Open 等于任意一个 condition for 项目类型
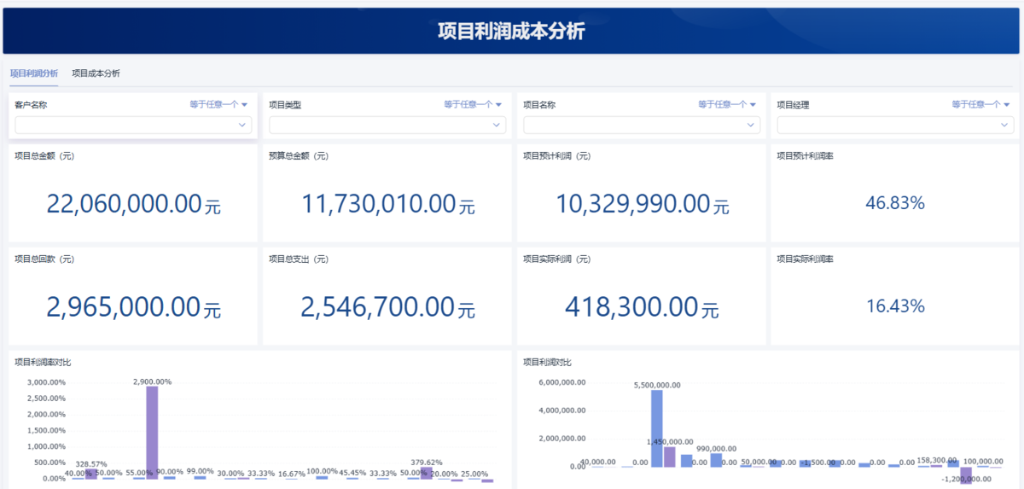This screenshot has width=1024, height=489. point(473,104)
